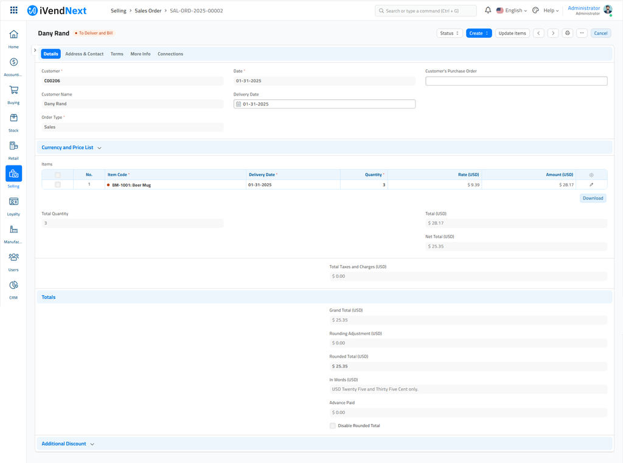Toggle the select-all items header checkbox
Screen dimensions: 623x463
(58, 175)
